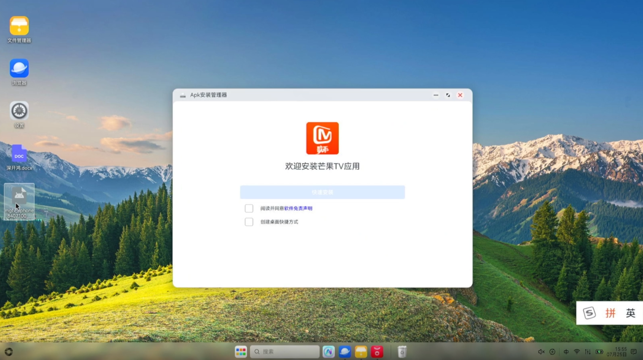Open the yellow file manager dock icon
The height and width of the screenshot is (360, 643).
[x=361, y=351]
